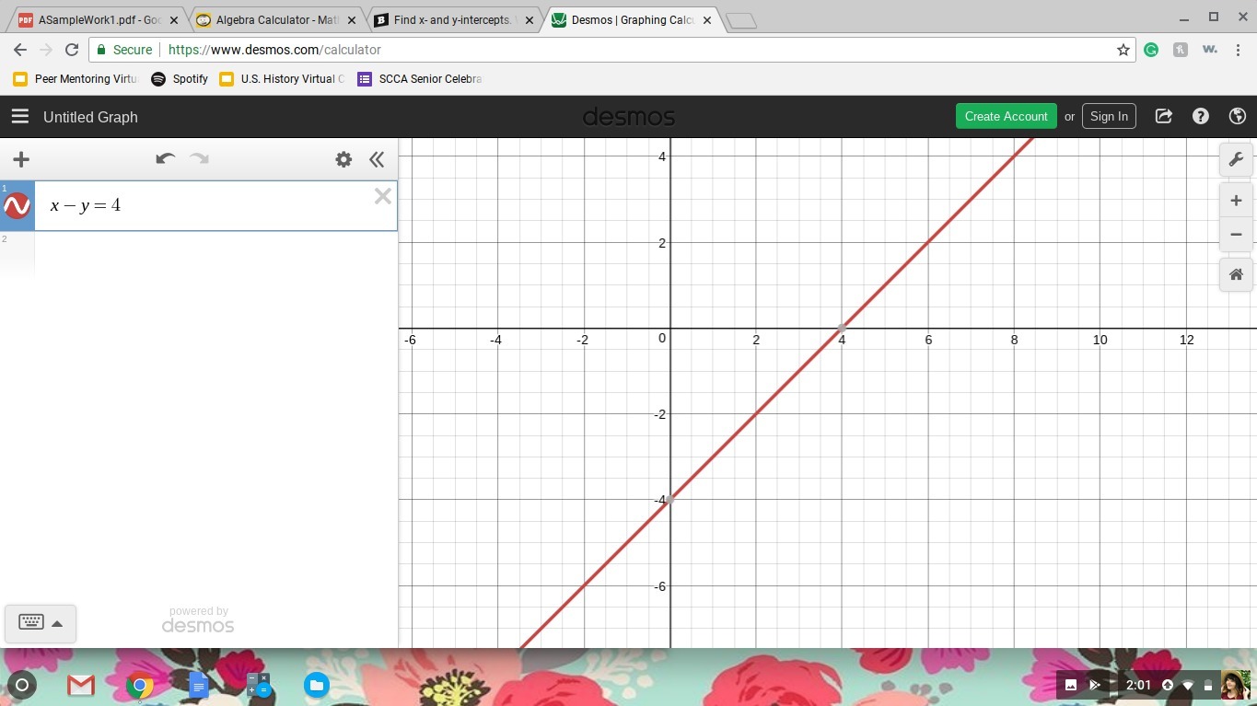Zoom in on the graph
The height and width of the screenshot is (706, 1257).
[x=1236, y=201]
